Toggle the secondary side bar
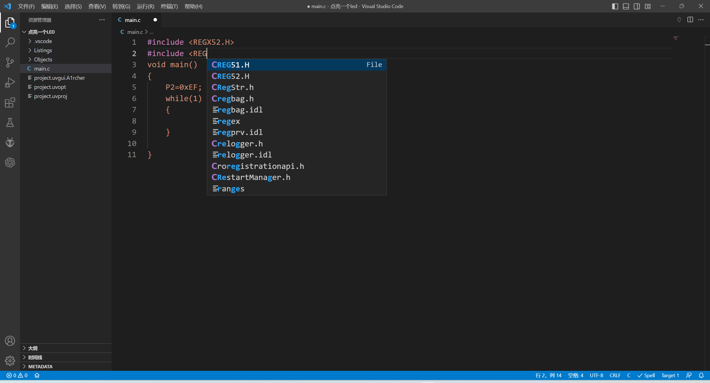The image size is (710, 383). (x=637, y=6)
